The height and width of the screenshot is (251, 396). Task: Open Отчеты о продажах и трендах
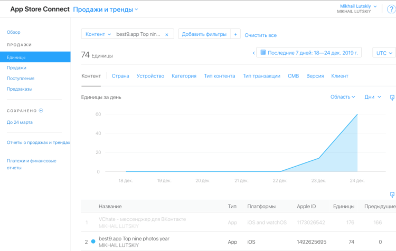click(39, 142)
